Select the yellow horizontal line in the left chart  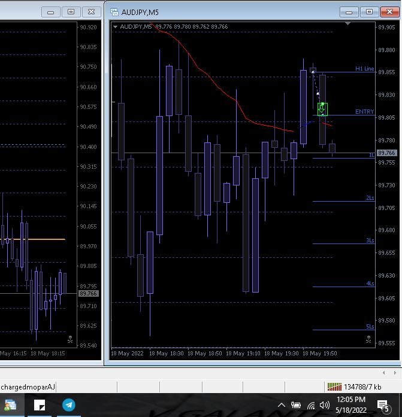[x=33, y=239]
